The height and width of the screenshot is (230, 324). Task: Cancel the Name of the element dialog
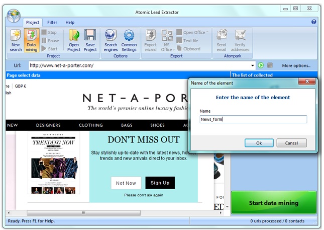coord(291,143)
